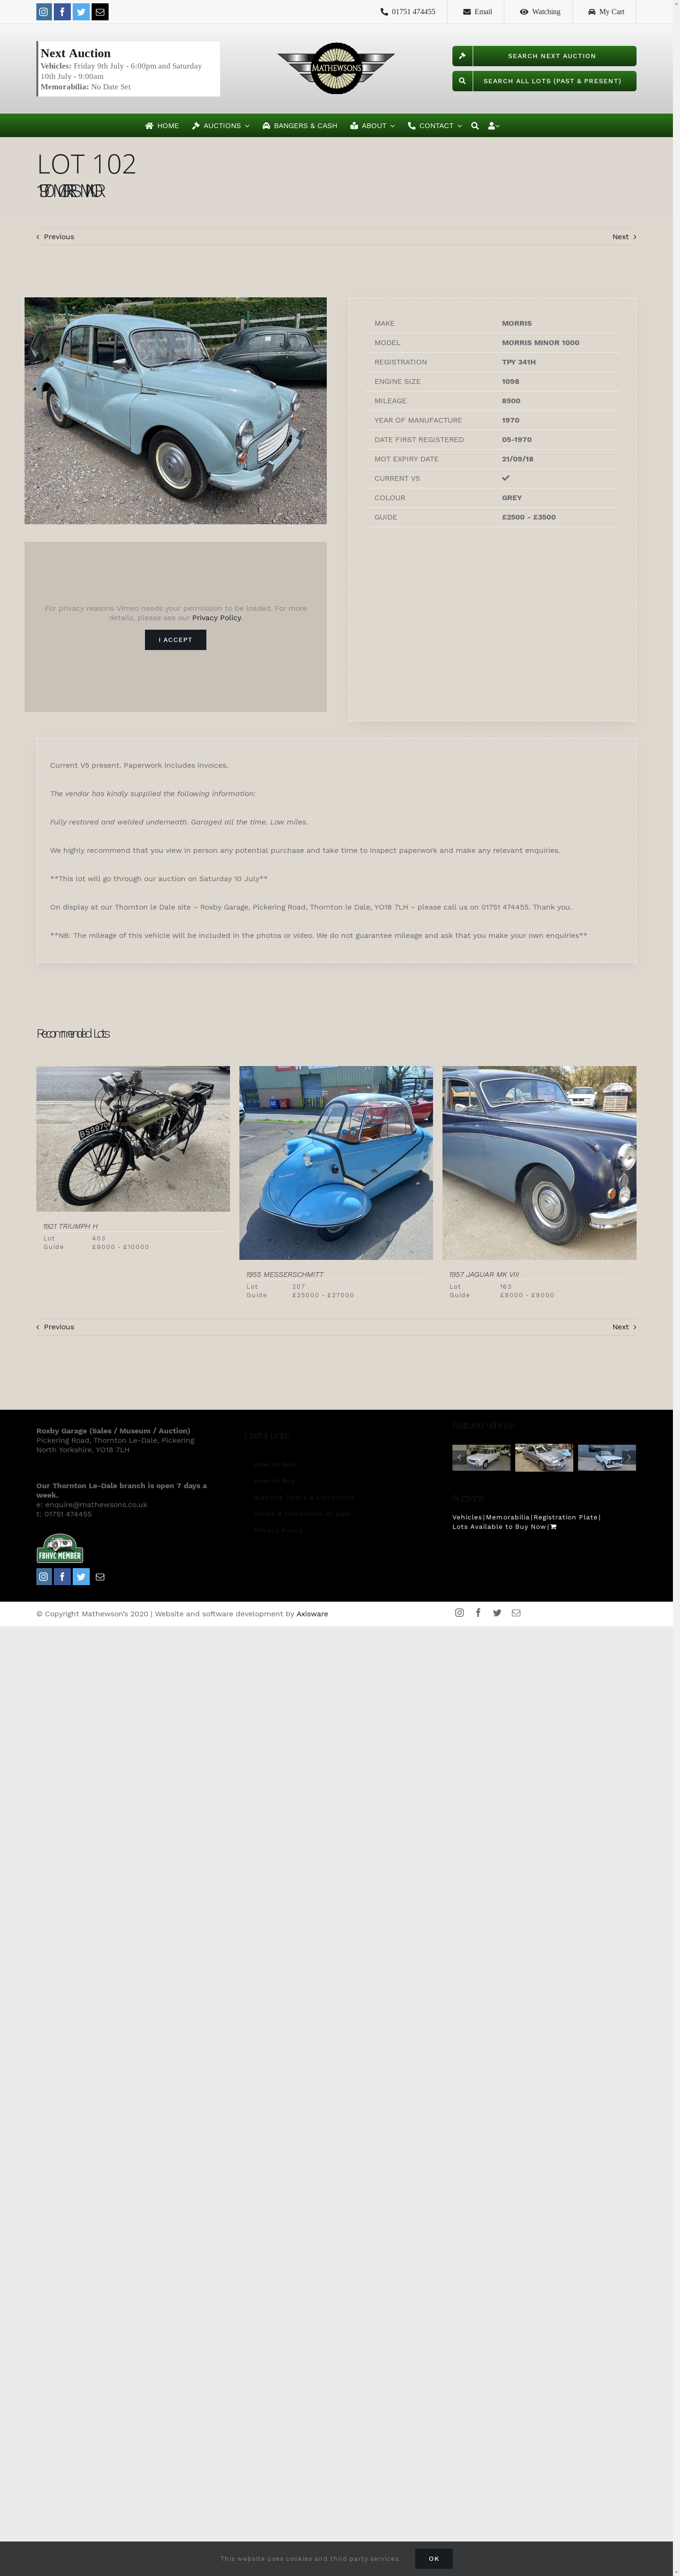Open the user account icon in navbar
This screenshot has width=680, height=2576.
(493, 126)
